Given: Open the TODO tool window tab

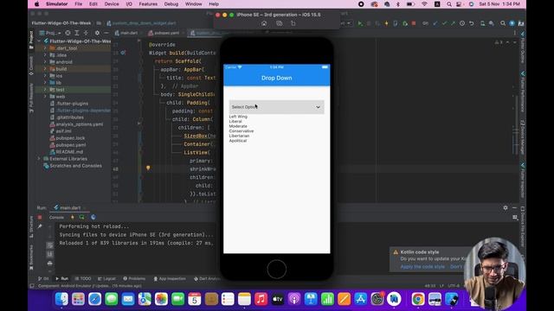Looking at the screenshot, I should [83, 278].
